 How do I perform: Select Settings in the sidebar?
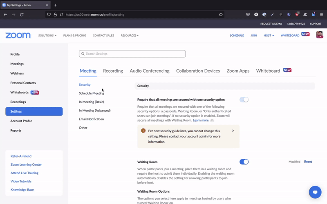pyautogui.click(x=34, y=111)
